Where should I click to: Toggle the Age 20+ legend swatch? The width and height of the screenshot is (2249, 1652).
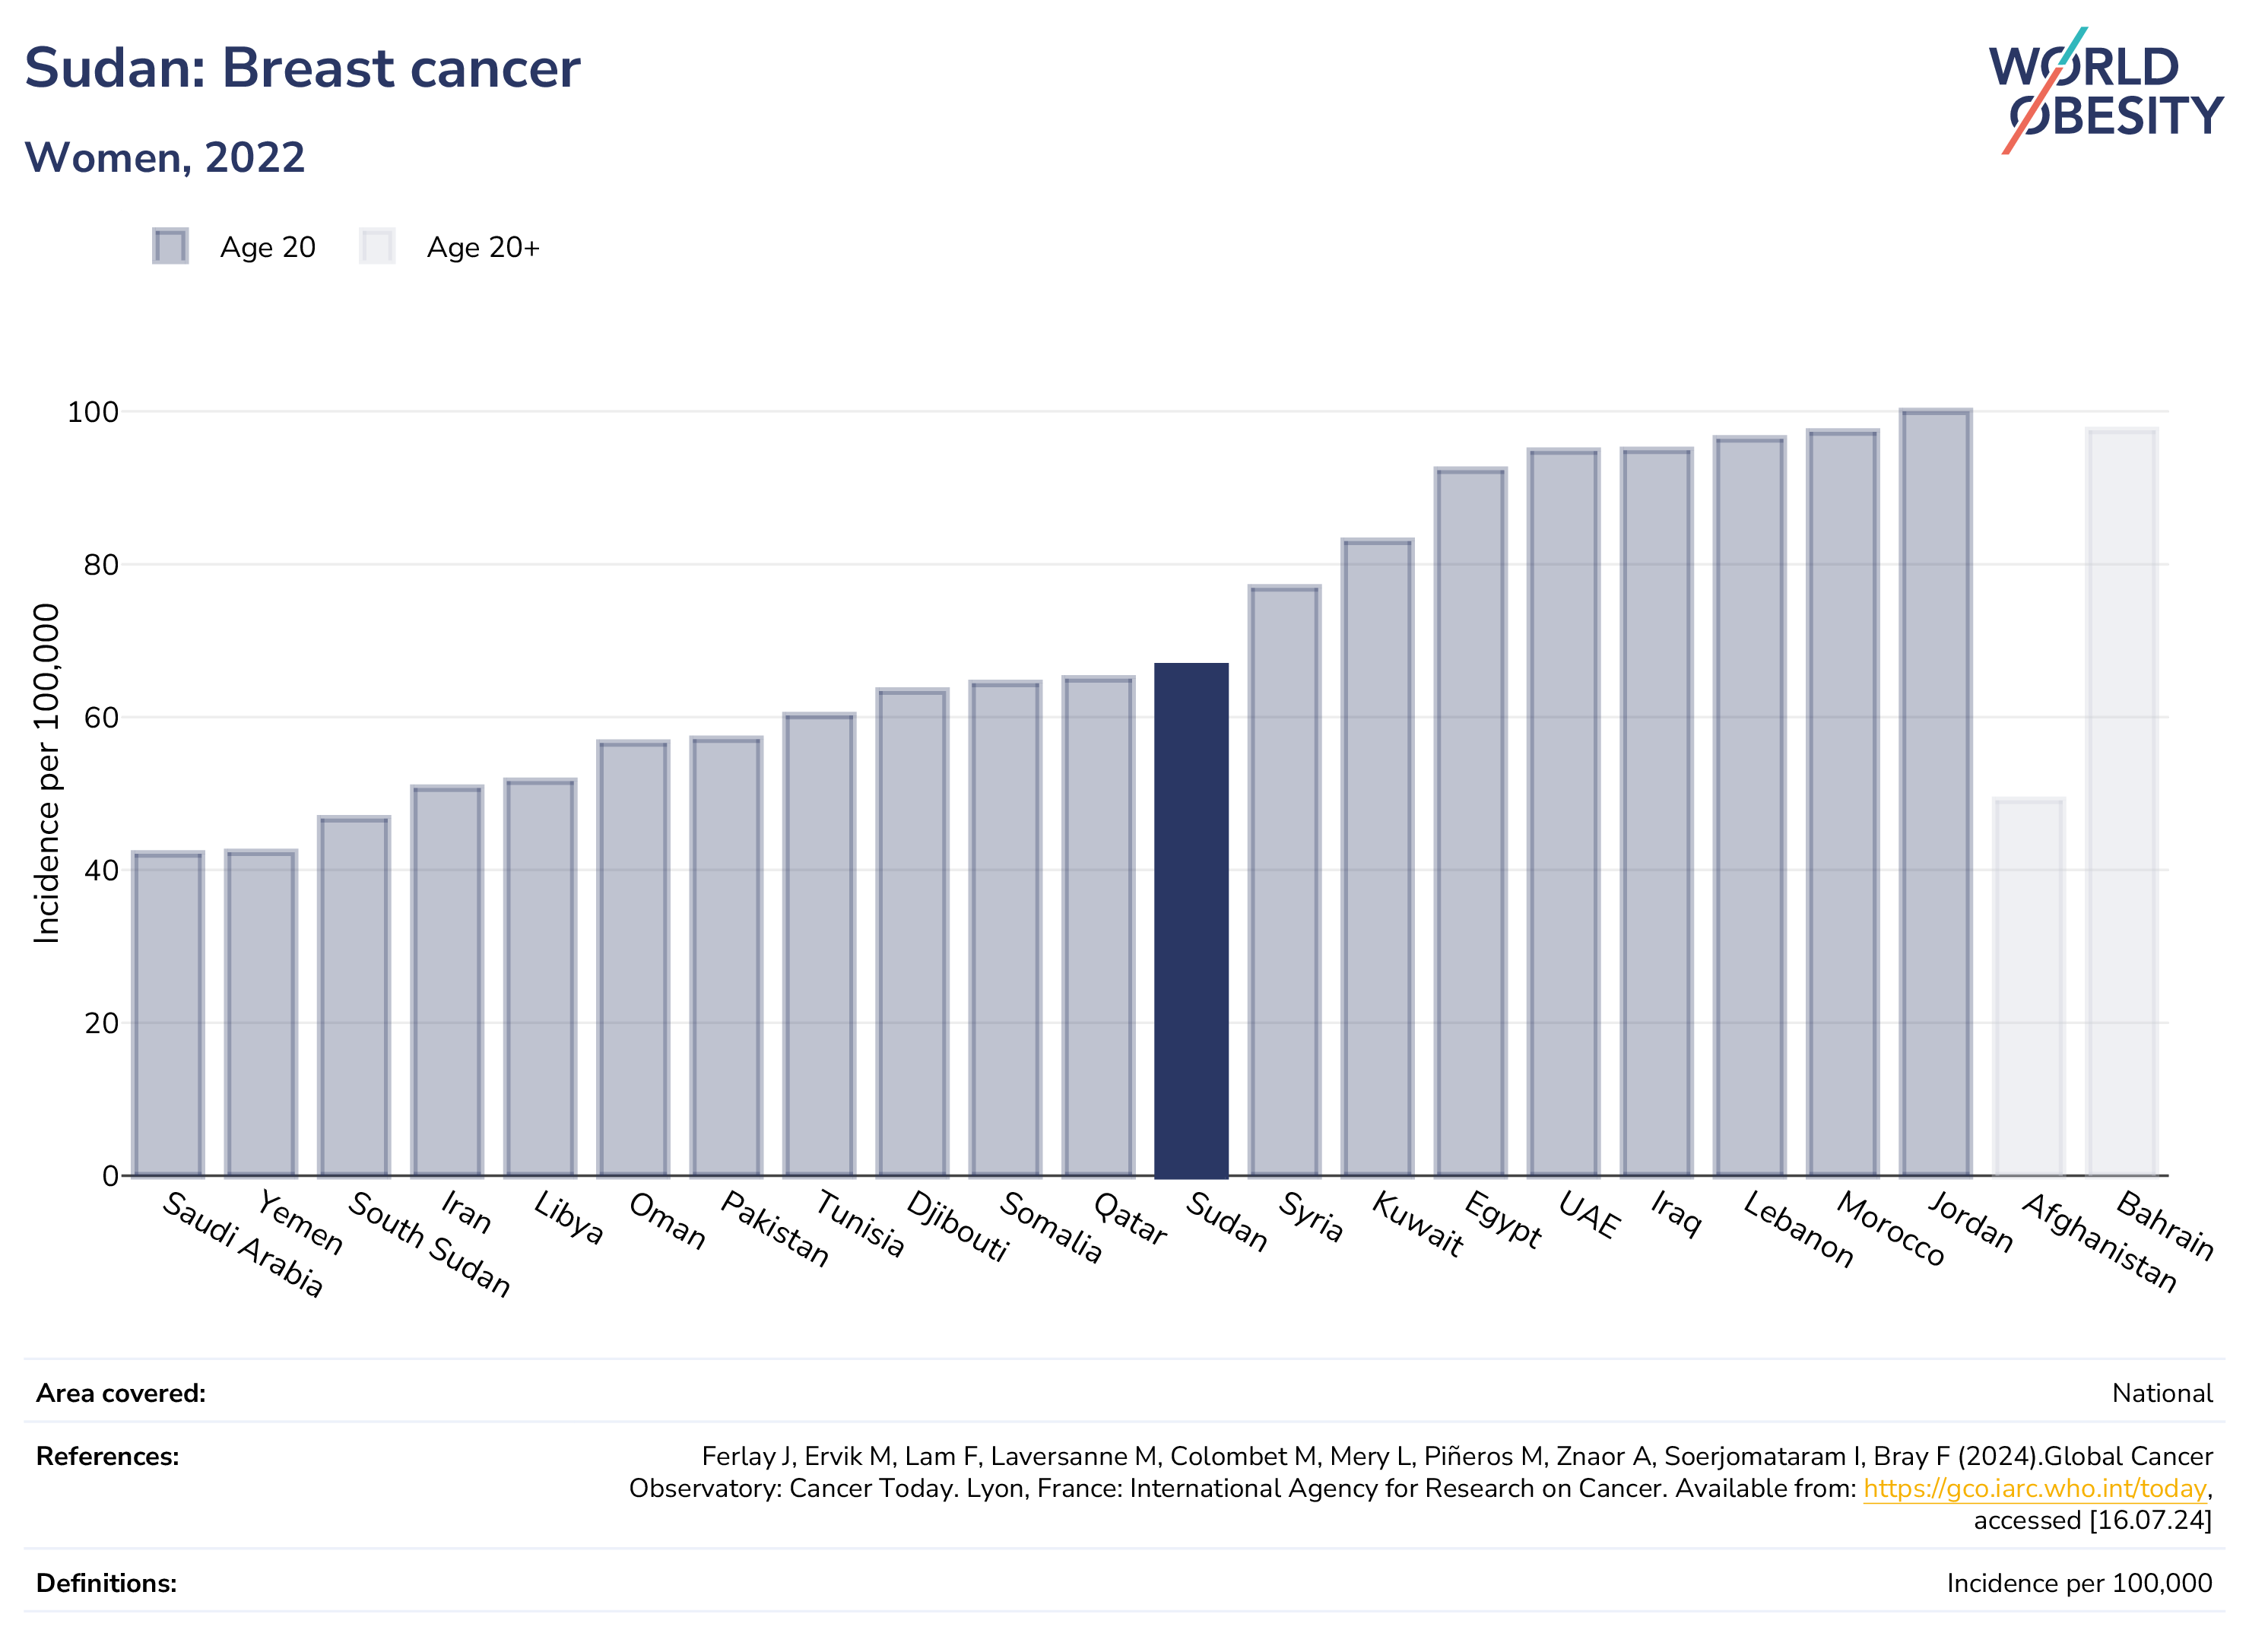coord(377,246)
